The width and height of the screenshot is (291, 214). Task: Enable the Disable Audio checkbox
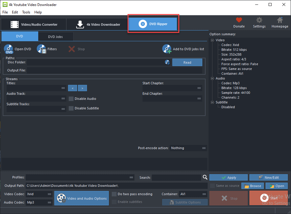pos(71,99)
